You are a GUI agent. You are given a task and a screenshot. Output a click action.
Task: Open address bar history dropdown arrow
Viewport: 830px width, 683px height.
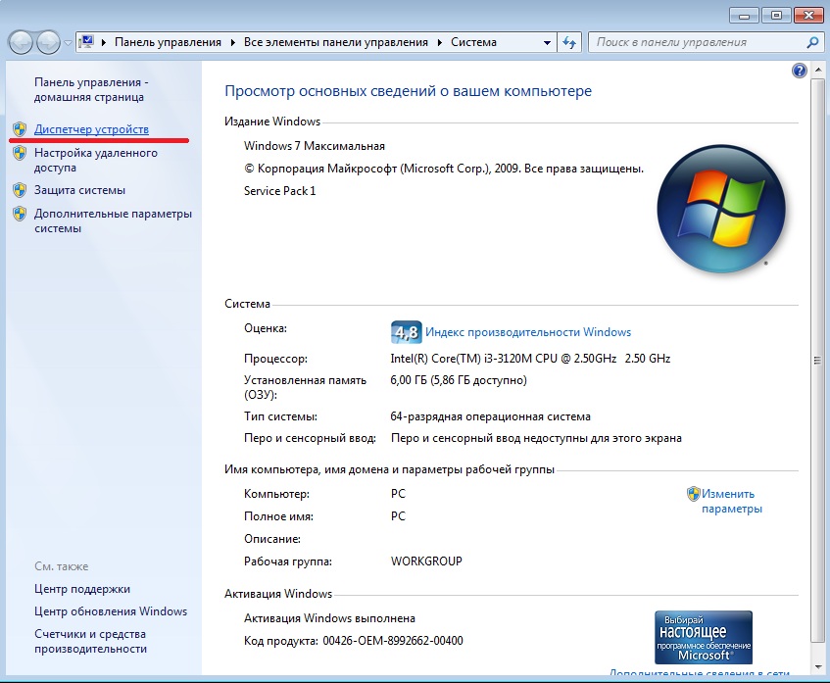pyautogui.click(x=547, y=43)
